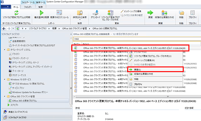
Task: Collapse オペレーティング システム folder triangle
Action: pos(5,50)
